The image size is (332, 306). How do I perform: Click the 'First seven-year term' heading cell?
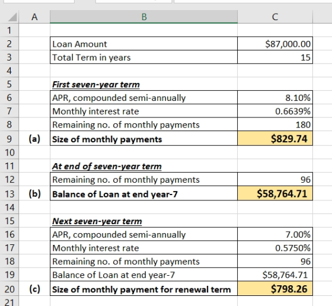[x=143, y=84]
